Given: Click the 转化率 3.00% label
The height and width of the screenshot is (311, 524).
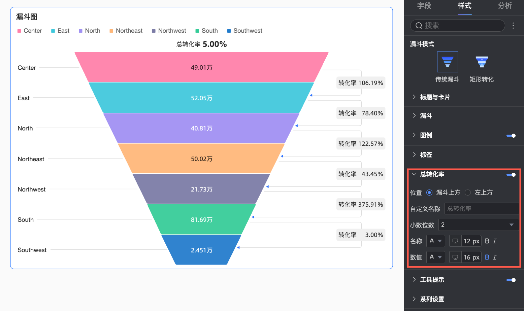Looking at the screenshot, I should coord(361,235).
